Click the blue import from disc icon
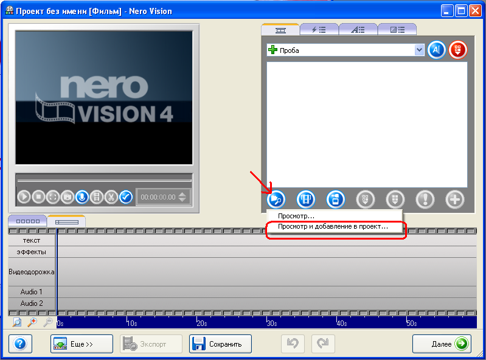This screenshot has width=486, height=360. 335,199
